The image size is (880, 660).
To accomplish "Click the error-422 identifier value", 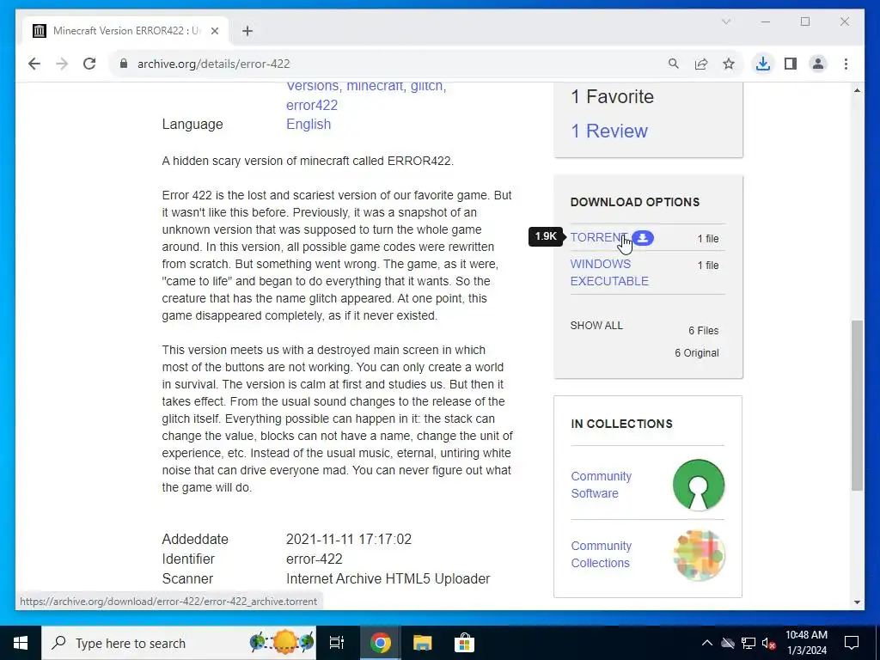I will (315, 559).
